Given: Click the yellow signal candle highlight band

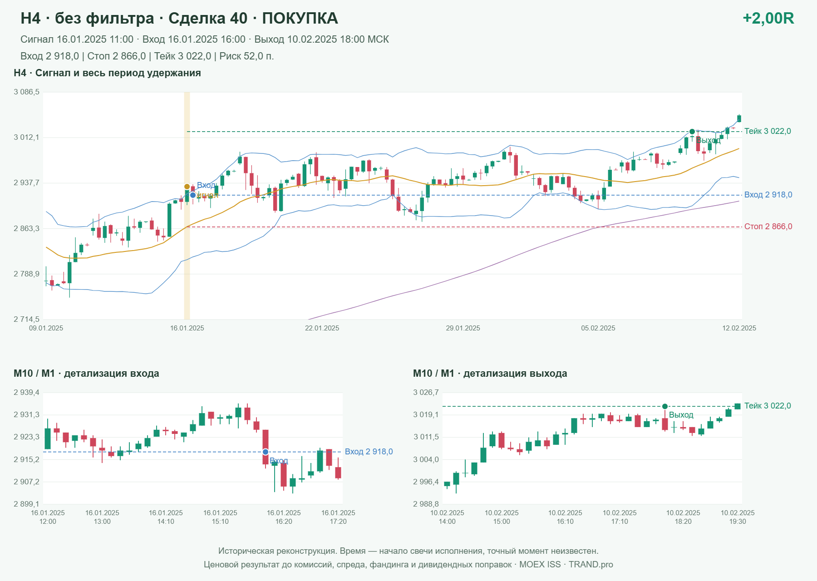Looking at the screenshot, I should [x=187, y=206].
